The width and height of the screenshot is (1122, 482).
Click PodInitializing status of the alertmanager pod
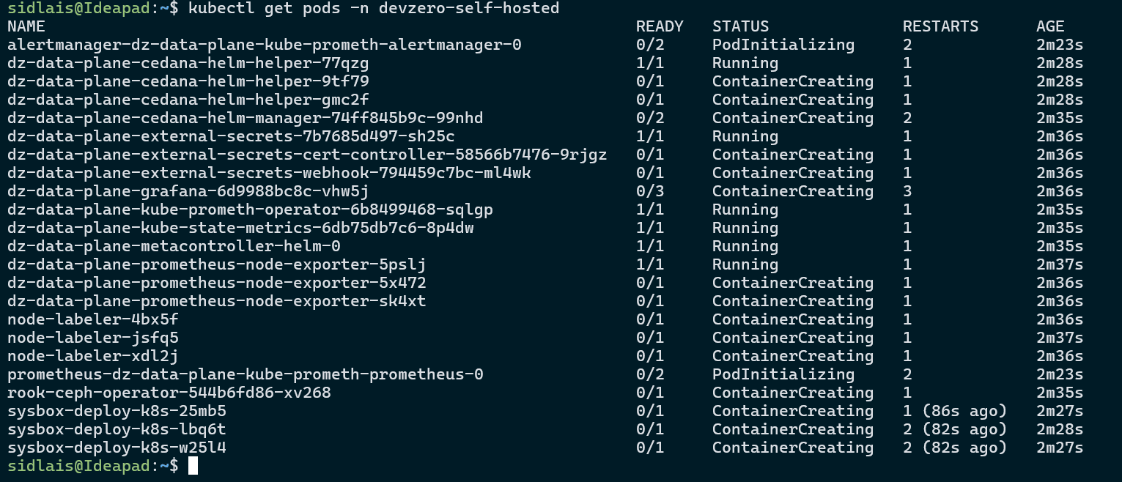coord(783,45)
